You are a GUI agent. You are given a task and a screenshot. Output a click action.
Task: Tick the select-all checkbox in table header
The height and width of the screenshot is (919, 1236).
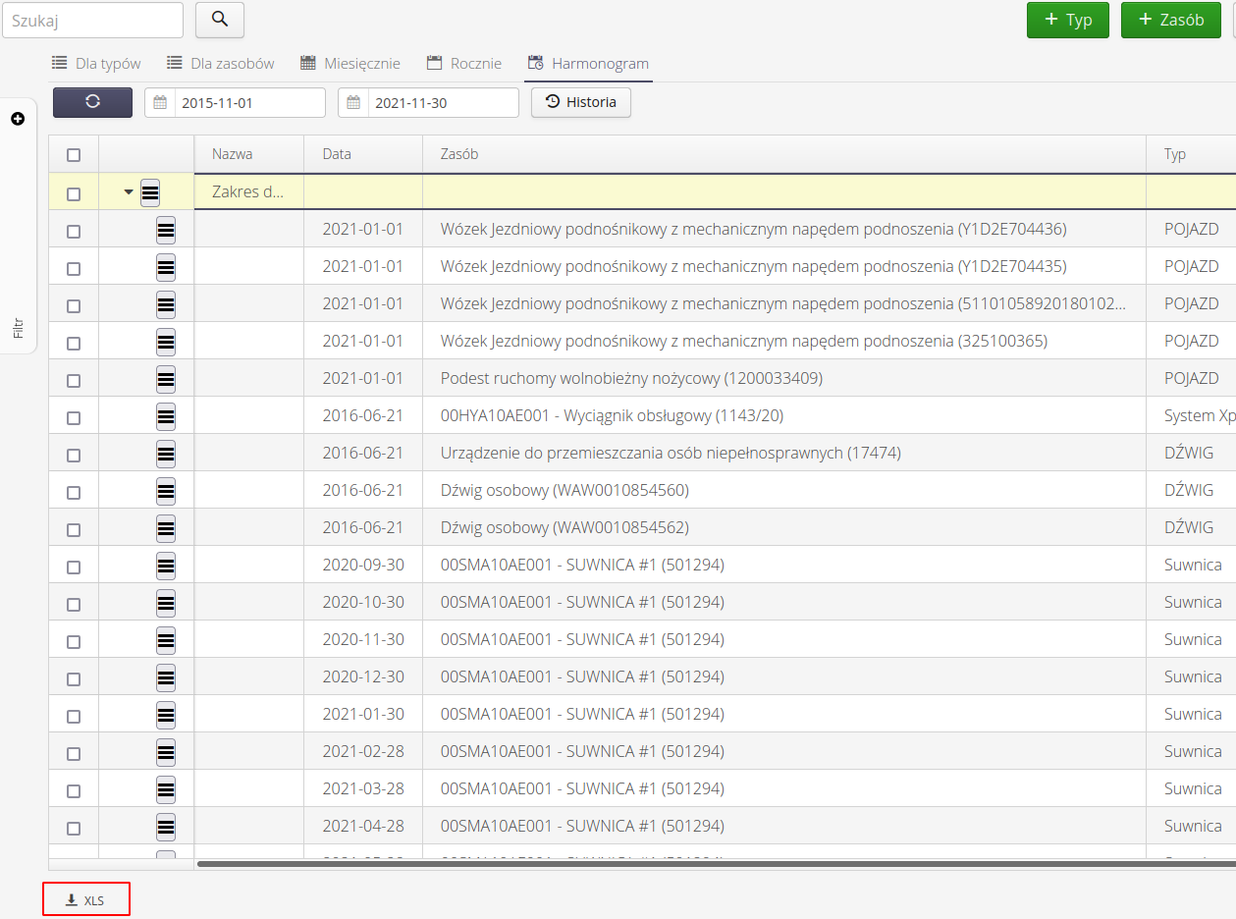click(74, 155)
